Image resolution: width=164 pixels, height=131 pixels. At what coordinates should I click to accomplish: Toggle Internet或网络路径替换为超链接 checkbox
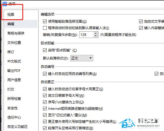[45, 108]
